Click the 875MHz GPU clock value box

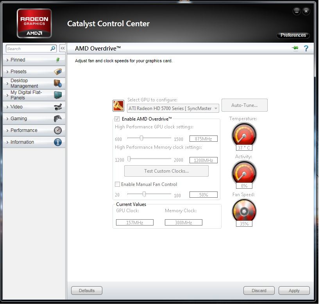tap(204, 139)
